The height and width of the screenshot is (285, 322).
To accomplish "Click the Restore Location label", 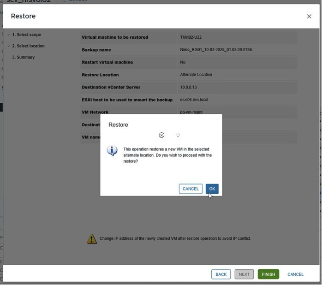I will 100,75.
